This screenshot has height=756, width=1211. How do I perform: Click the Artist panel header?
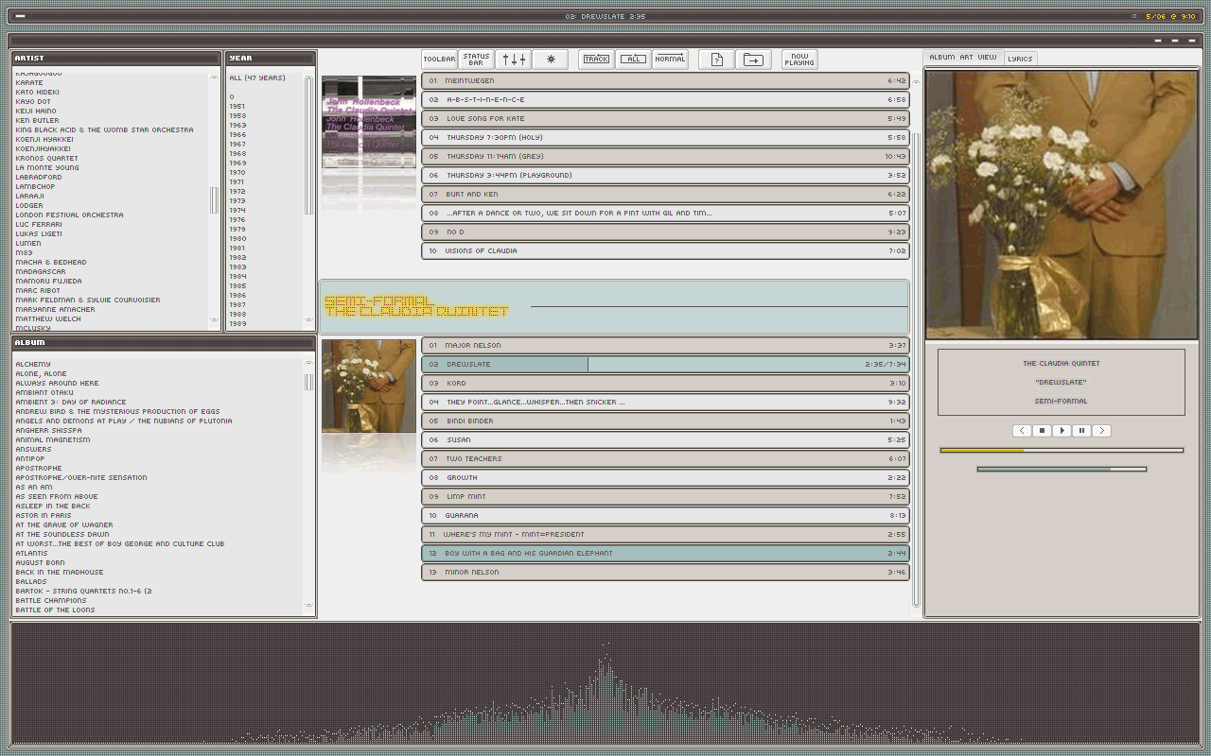click(116, 59)
